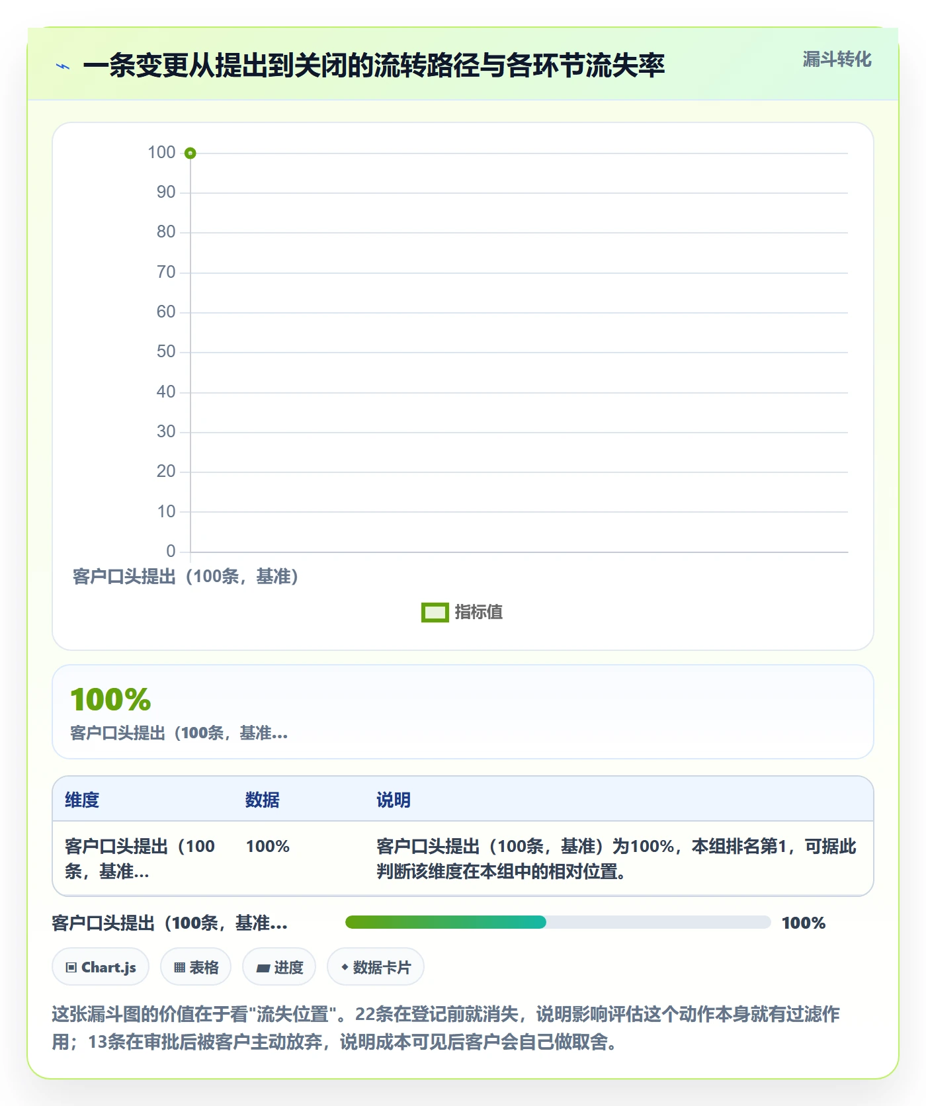Click the green data point at 100
The width and height of the screenshot is (926, 1106).
tap(190, 153)
